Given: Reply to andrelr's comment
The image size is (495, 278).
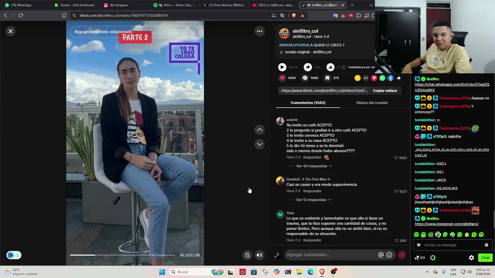Looking at the screenshot, I should pyautogui.click(x=312, y=158).
